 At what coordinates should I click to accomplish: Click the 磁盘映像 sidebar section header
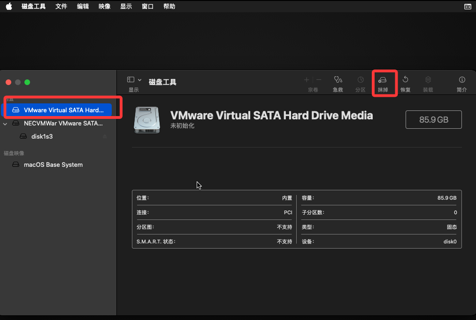click(x=14, y=153)
